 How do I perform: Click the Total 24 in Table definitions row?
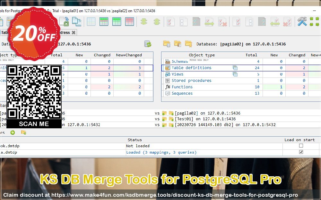pos(257,68)
